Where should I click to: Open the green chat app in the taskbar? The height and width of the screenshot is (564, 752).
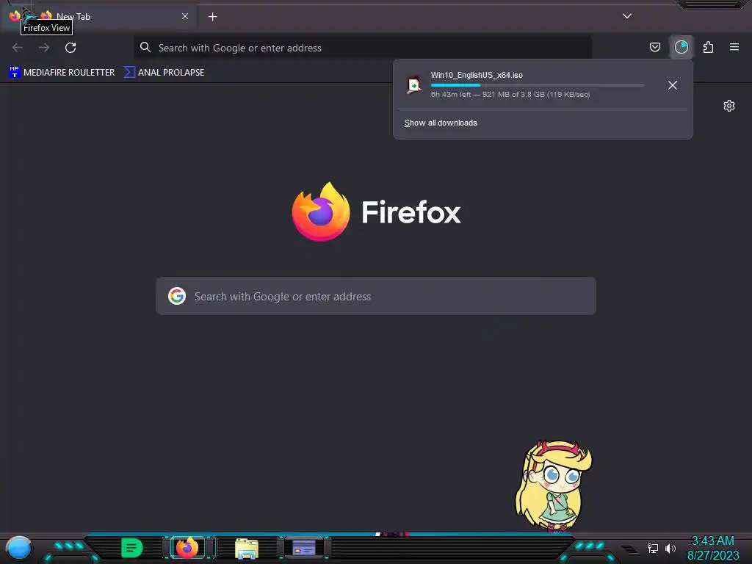pos(132,548)
